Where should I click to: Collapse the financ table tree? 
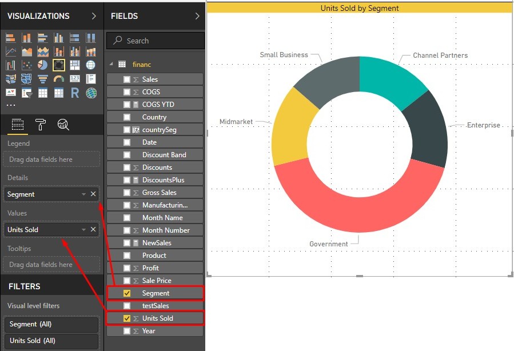click(x=111, y=64)
